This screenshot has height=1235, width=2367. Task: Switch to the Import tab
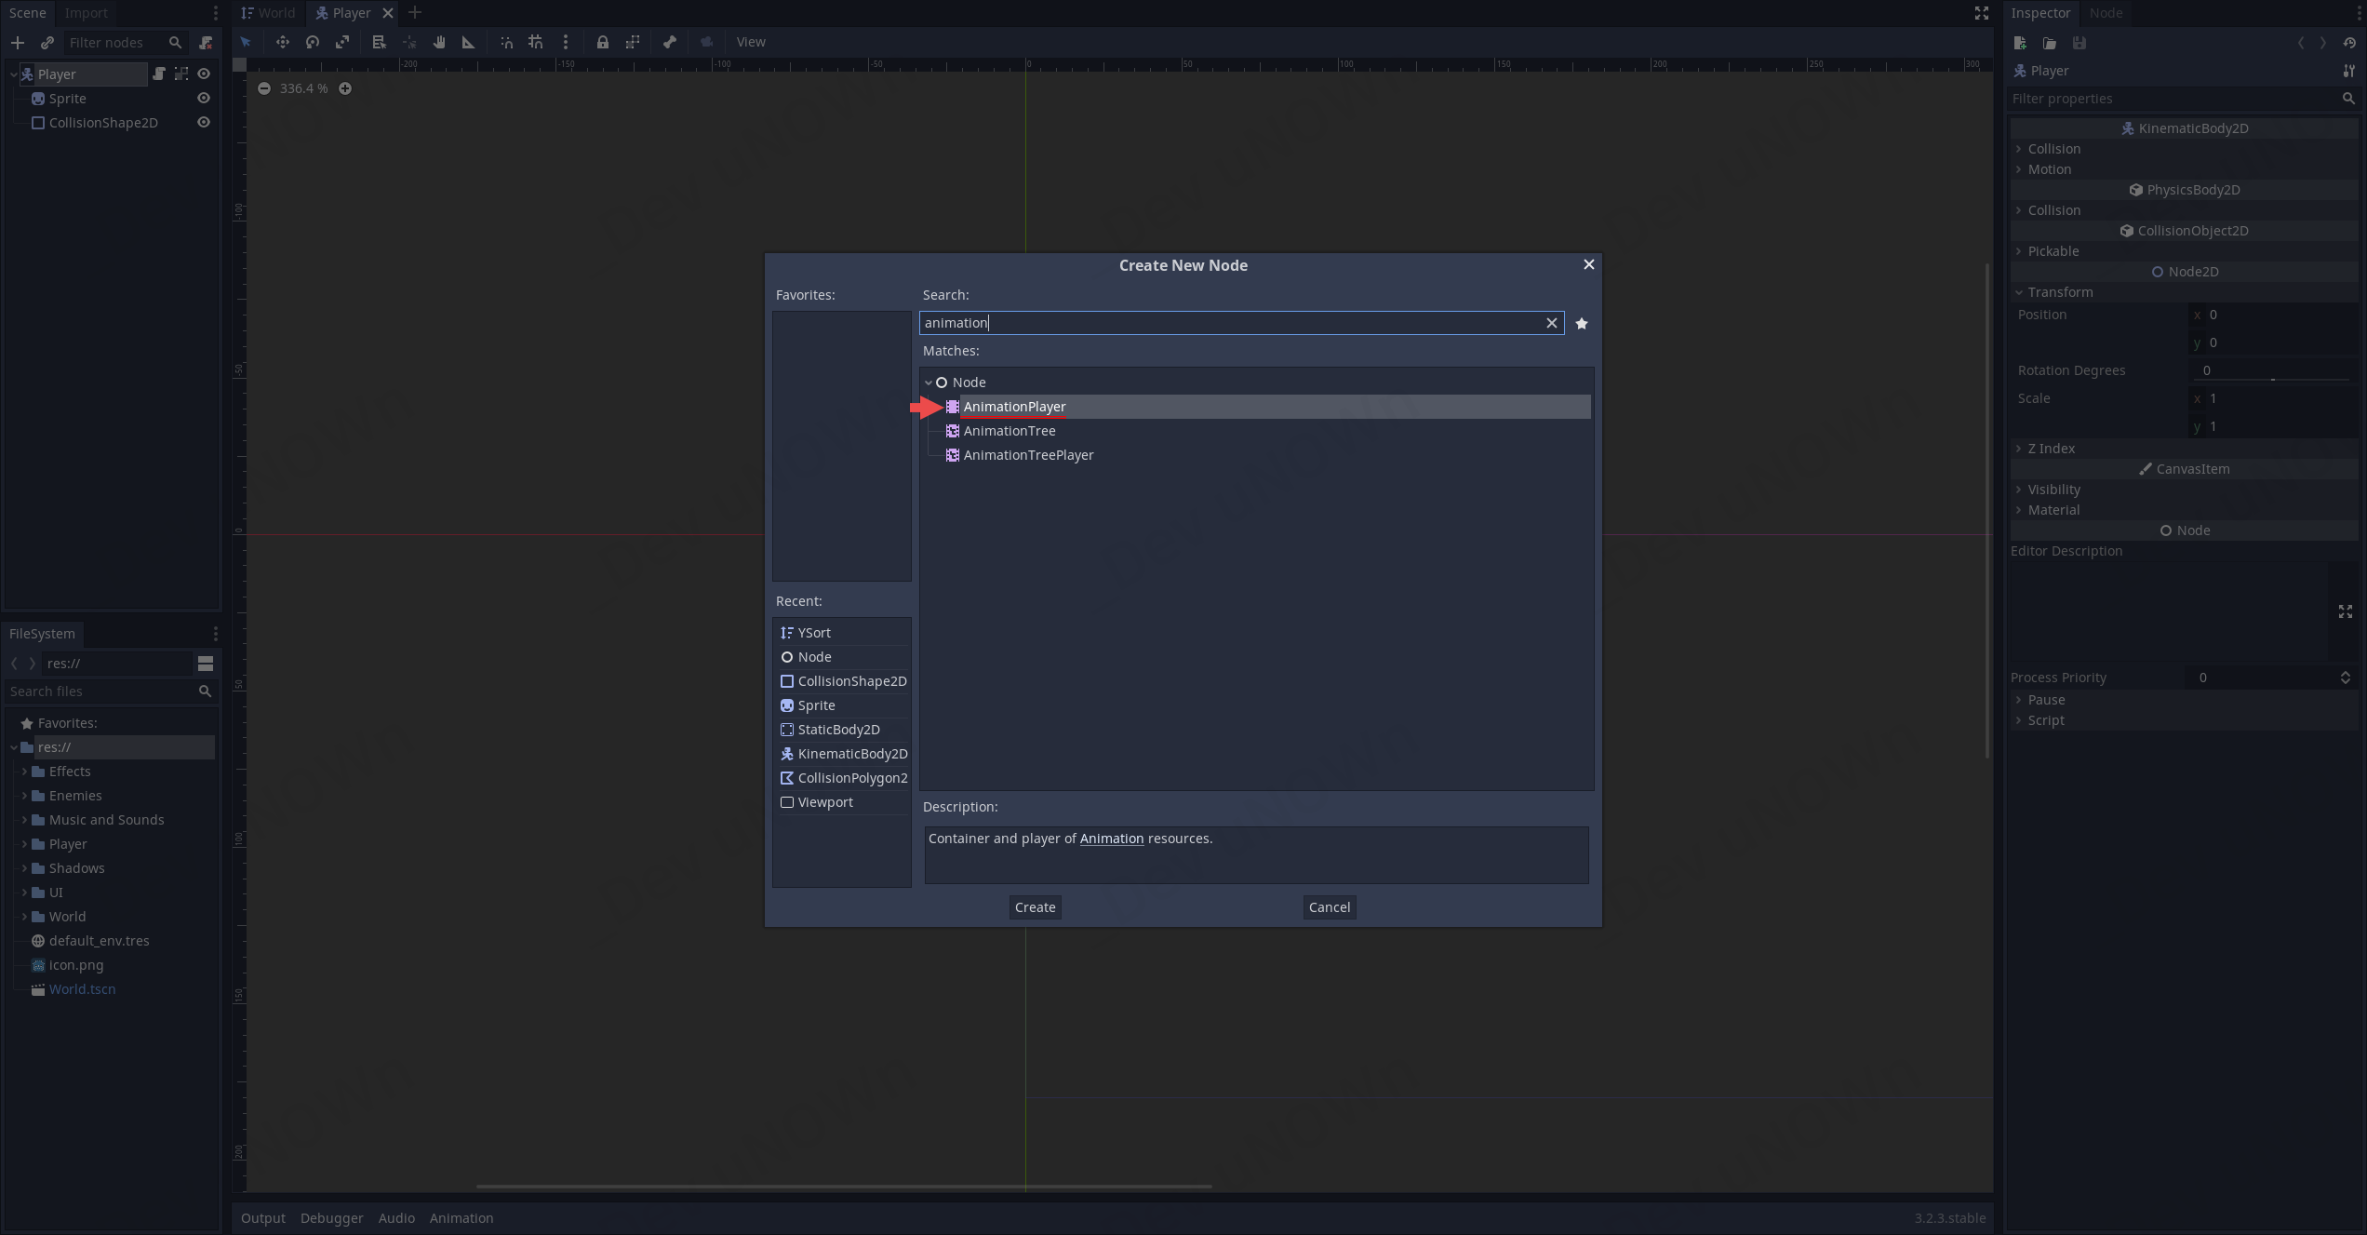click(x=86, y=13)
